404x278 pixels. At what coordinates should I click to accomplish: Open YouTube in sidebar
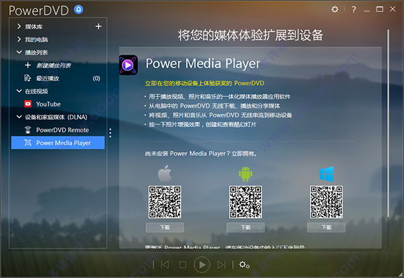point(48,104)
